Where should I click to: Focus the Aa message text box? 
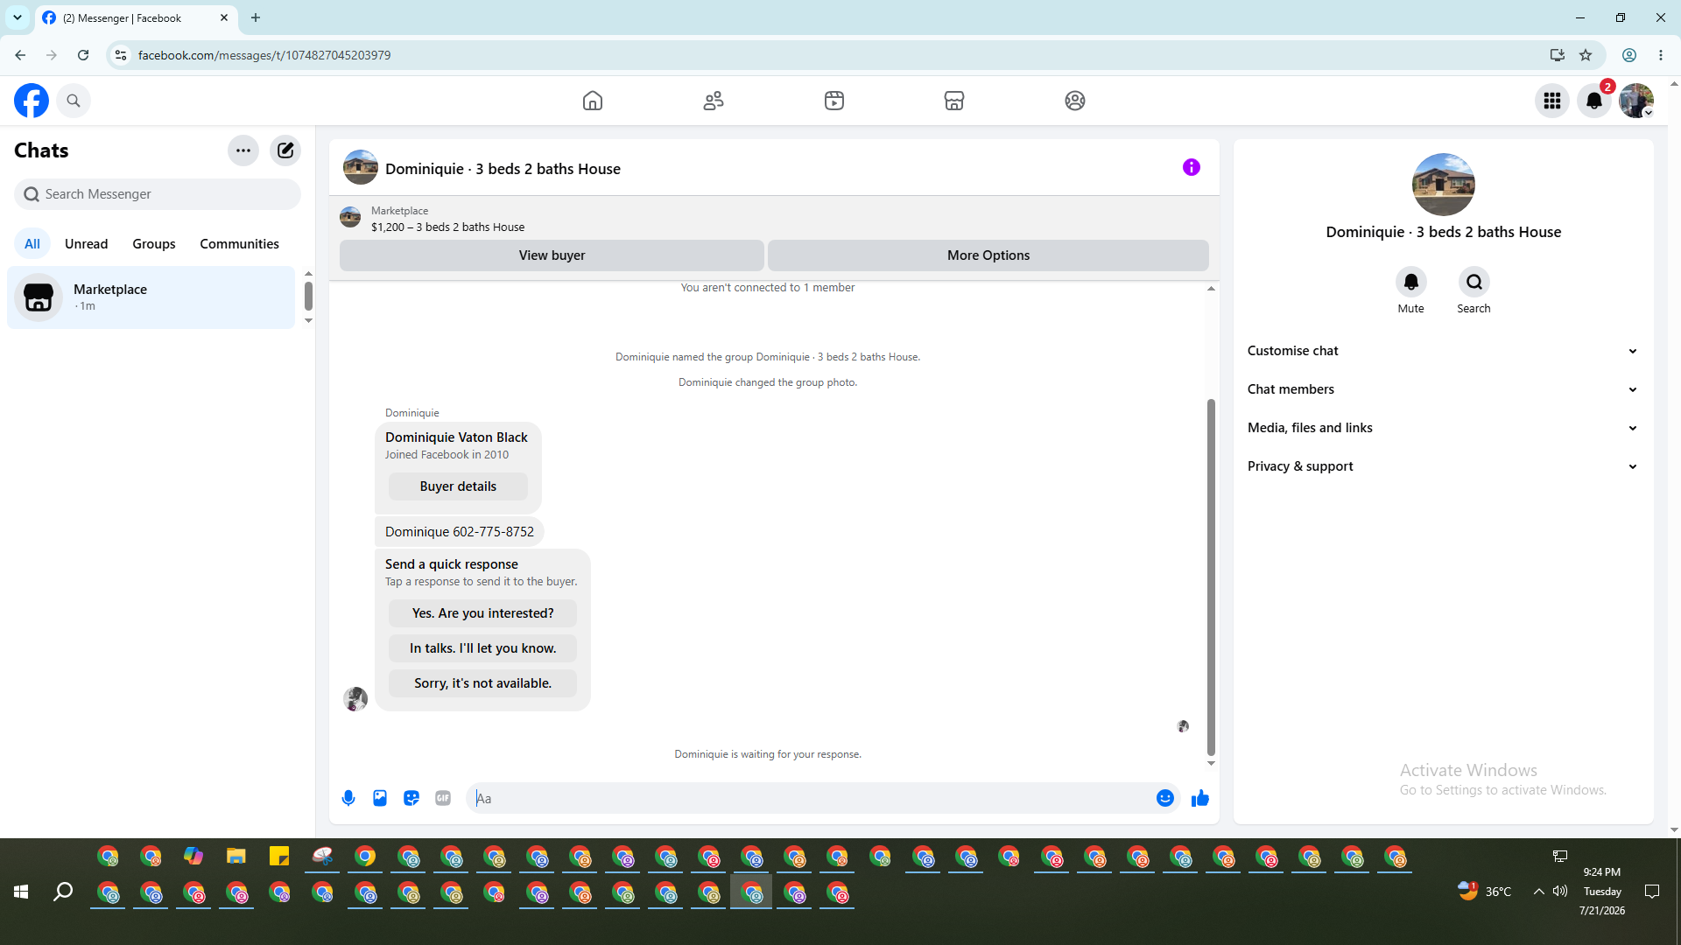click(x=810, y=798)
